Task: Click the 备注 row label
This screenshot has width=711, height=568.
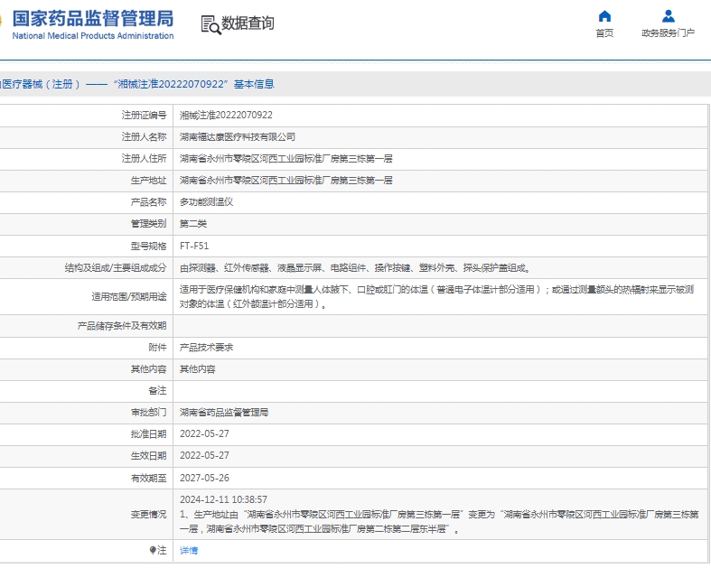Action: click(158, 390)
